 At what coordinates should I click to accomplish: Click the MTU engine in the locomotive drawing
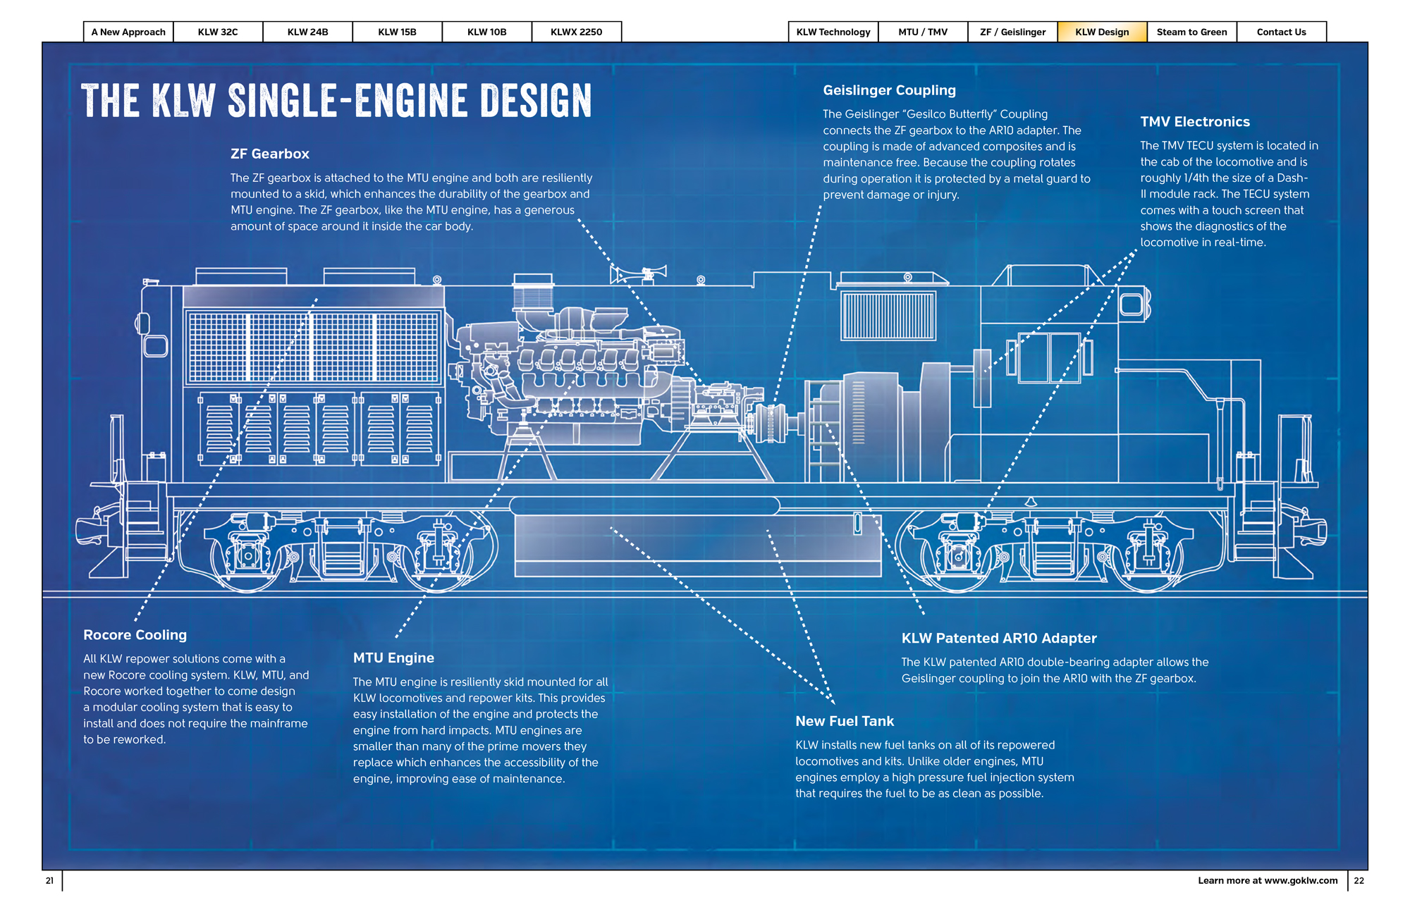click(571, 374)
